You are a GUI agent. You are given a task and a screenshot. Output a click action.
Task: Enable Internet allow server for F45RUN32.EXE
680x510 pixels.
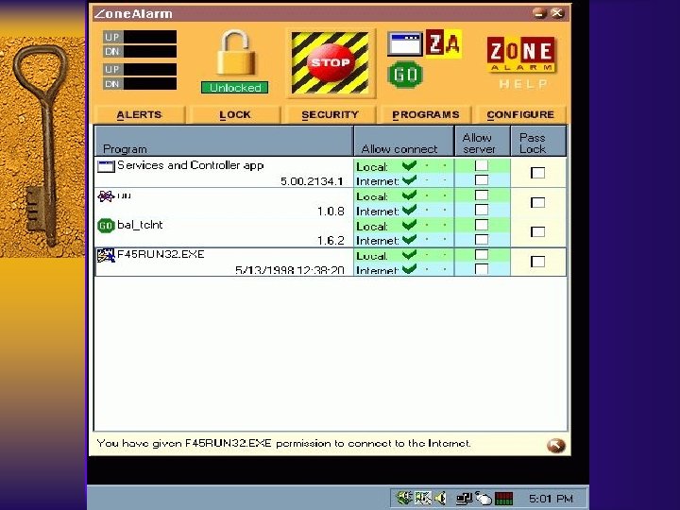(482, 269)
